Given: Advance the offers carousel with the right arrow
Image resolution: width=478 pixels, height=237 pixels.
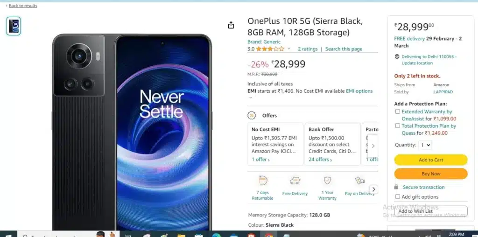Looking at the screenshot, I should [373, 146].
